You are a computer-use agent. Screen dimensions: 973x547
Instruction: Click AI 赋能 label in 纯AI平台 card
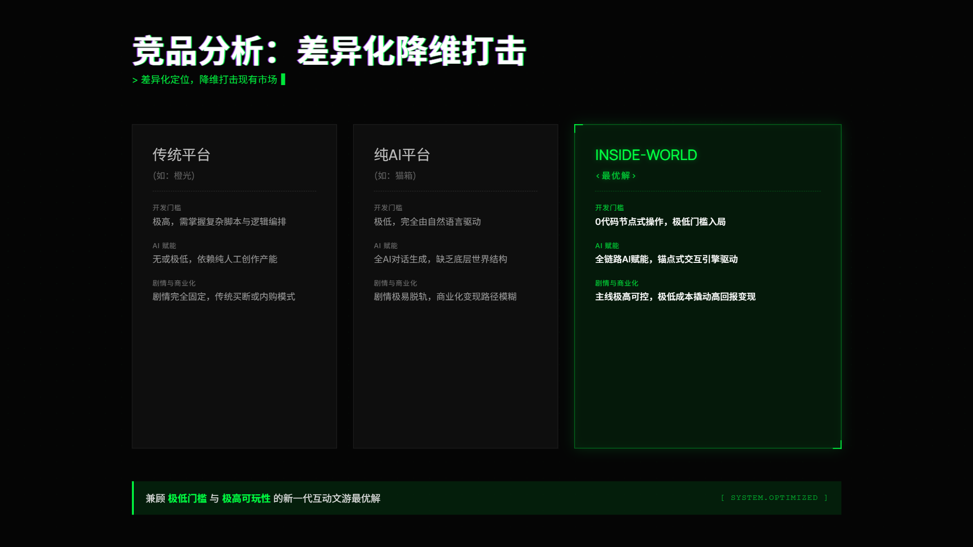(x=386, y=246)
